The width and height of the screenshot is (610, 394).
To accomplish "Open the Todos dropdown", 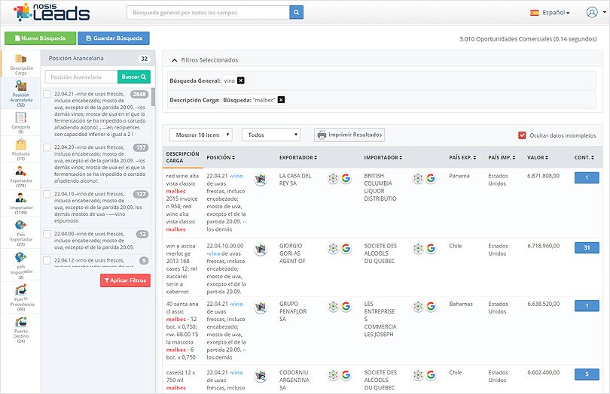I will [271, 135].
